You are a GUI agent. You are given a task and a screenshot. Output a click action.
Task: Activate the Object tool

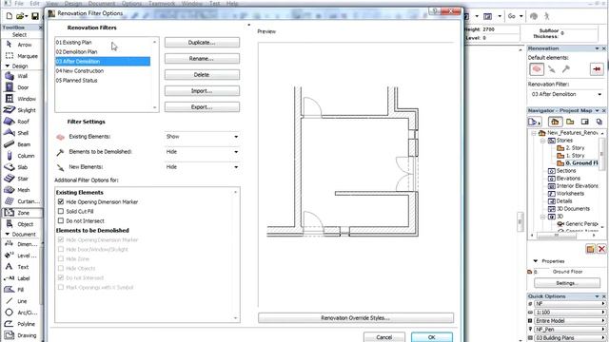(20, 224)
